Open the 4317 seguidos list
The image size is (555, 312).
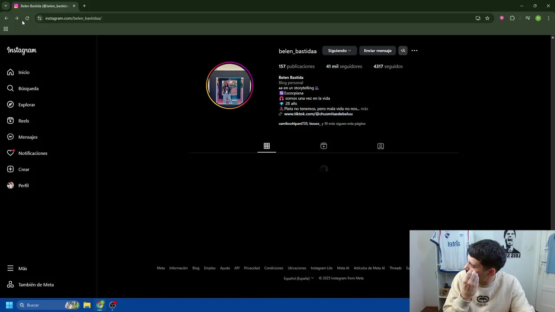[388, 66]
